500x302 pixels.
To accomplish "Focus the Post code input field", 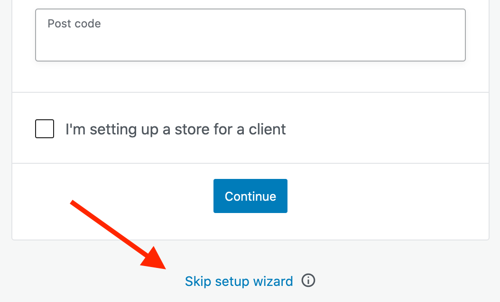I will [250, 40].
